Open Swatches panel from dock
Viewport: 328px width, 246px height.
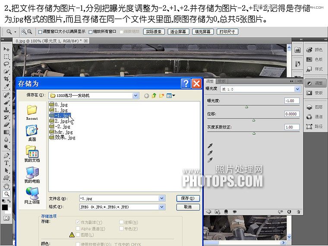click(315, 59)
